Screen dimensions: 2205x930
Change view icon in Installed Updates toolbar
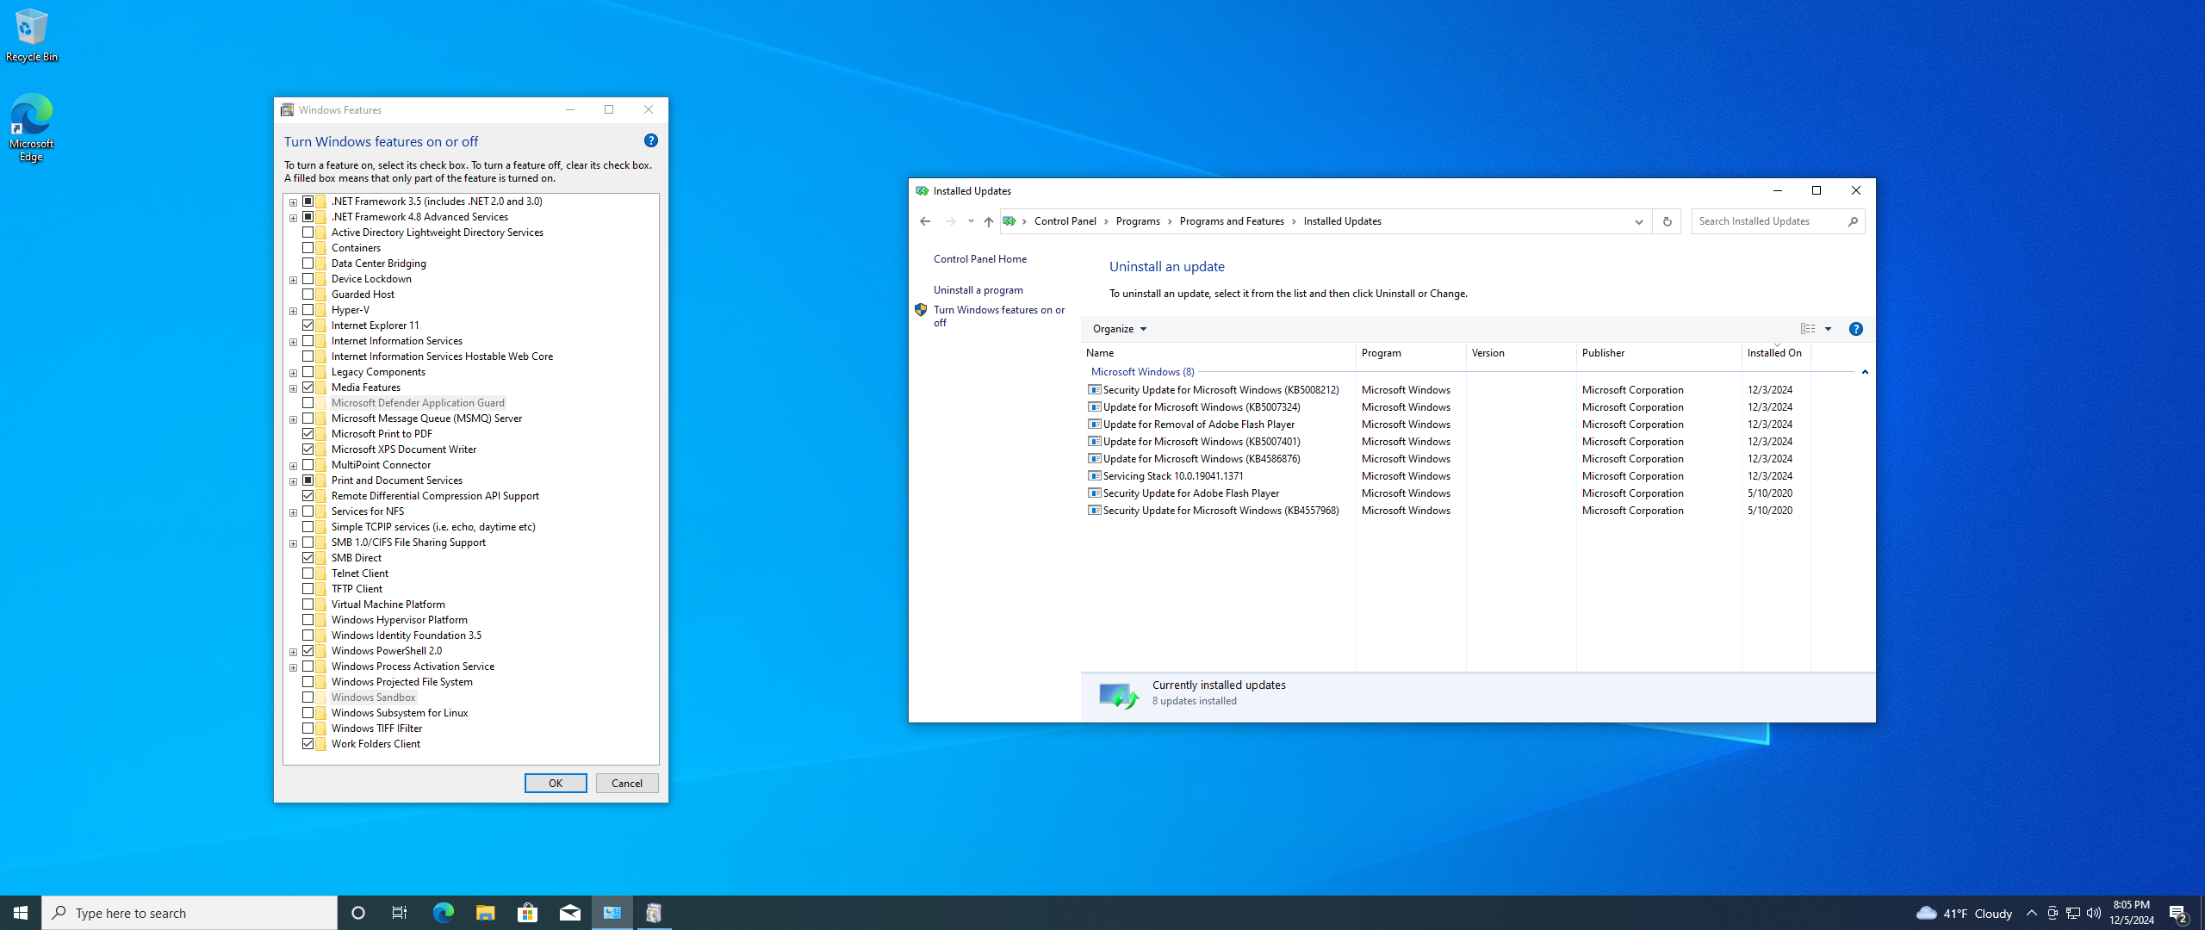tap(1808, 329)
